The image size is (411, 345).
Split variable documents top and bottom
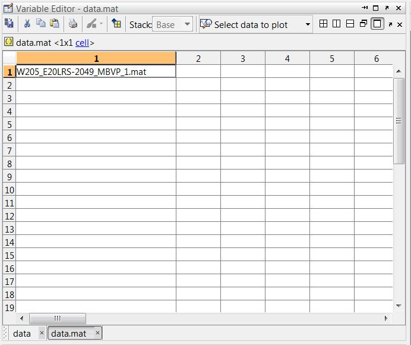[350, 24]
